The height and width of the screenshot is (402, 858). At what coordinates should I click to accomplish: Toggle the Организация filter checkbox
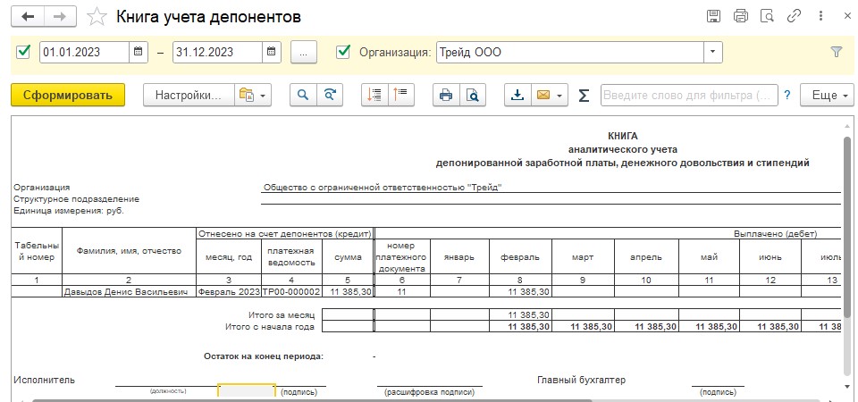(343, 52)
